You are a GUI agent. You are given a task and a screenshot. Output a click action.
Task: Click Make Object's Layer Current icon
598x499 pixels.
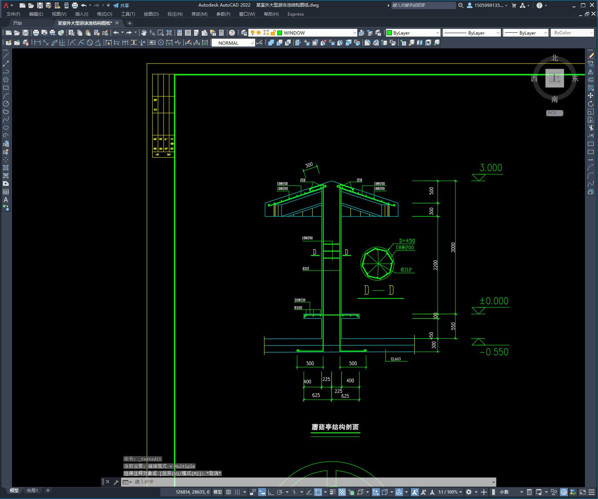pos(361,33)
